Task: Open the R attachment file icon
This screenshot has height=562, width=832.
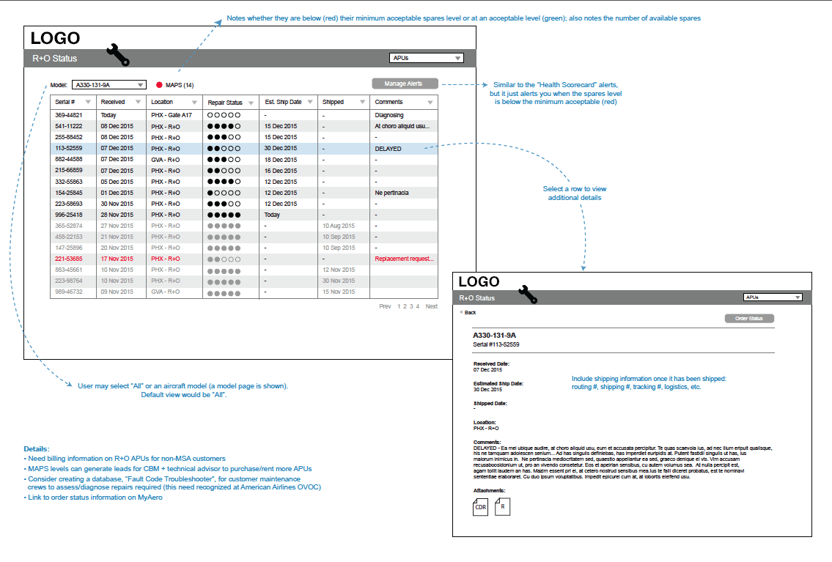Action: pyautogui.click(x=503, y=506)
